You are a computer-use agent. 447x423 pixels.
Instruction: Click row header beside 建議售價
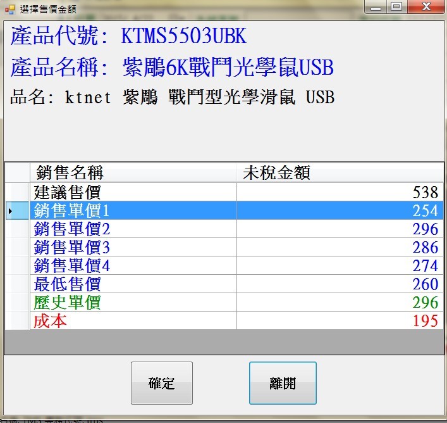coord(18,192)
